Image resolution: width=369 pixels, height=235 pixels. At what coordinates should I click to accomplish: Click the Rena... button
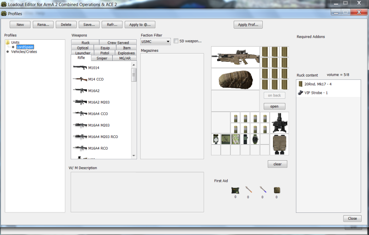[x=43, y=24]
